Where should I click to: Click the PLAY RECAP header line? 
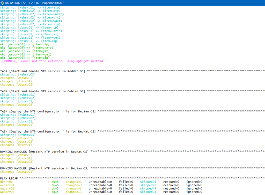pos(9,178)
